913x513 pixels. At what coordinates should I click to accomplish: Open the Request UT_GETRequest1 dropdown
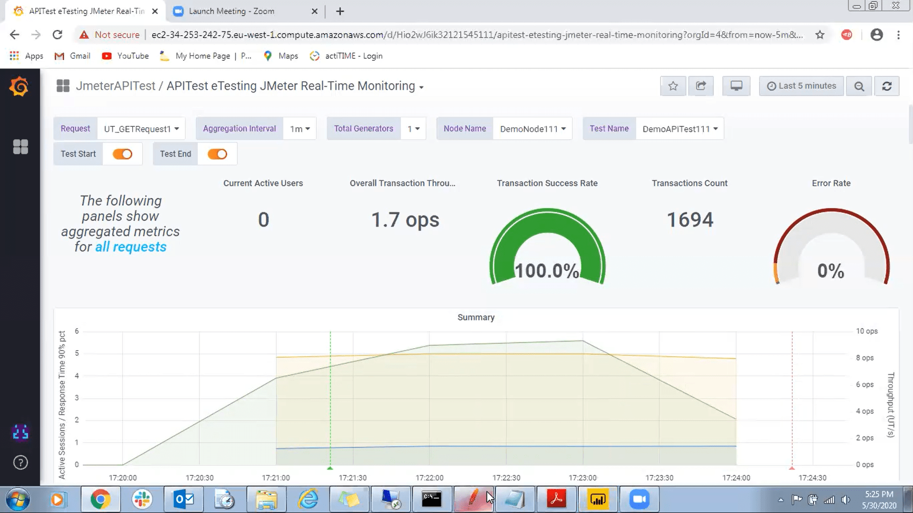(x=141, y=129)
